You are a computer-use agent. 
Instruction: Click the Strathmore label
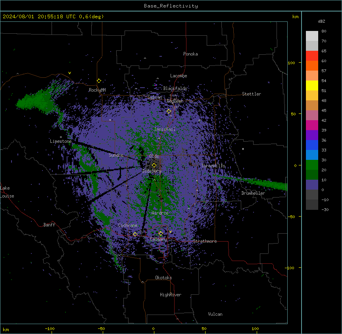click(205, 241)
